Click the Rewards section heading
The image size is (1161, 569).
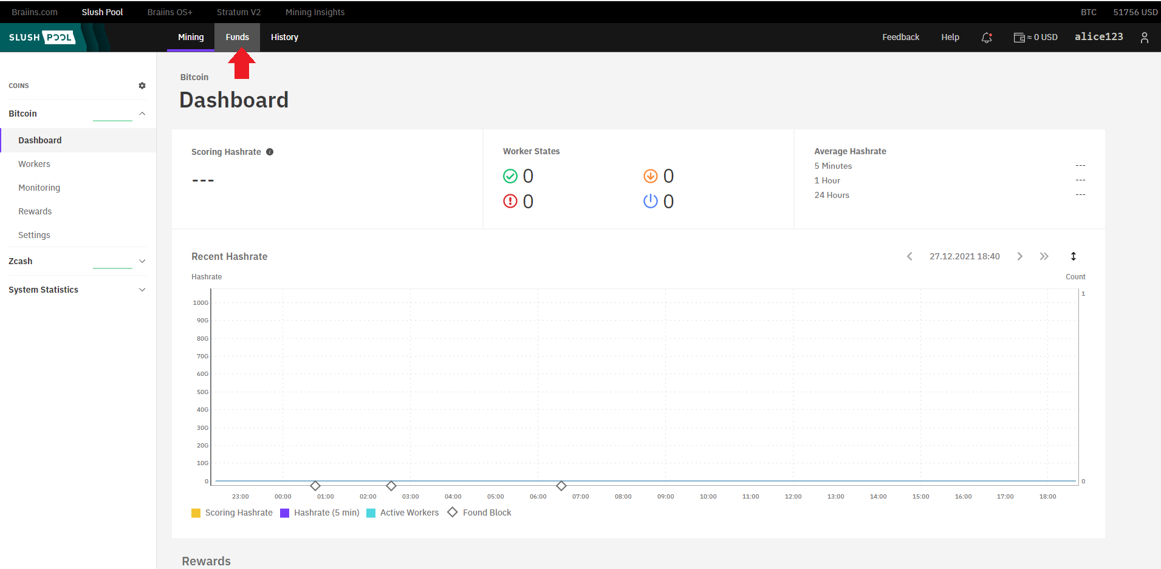point(207,561)
